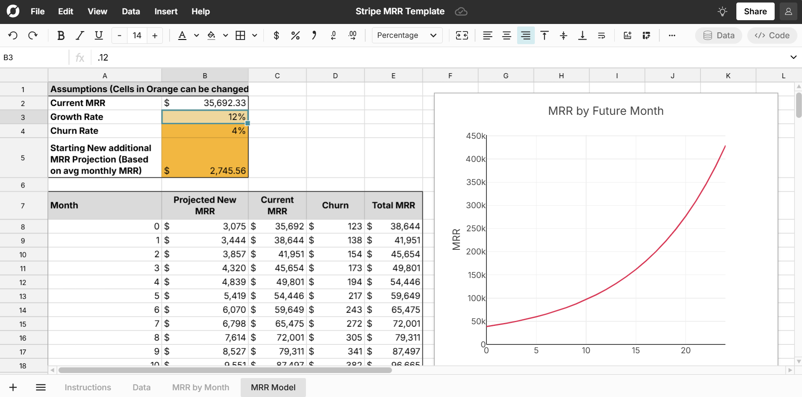Image resolution: width=802 pixels, height=397 pixels.
Task: Open the Percentage number format dropdown
Action: tap(406, 35)
